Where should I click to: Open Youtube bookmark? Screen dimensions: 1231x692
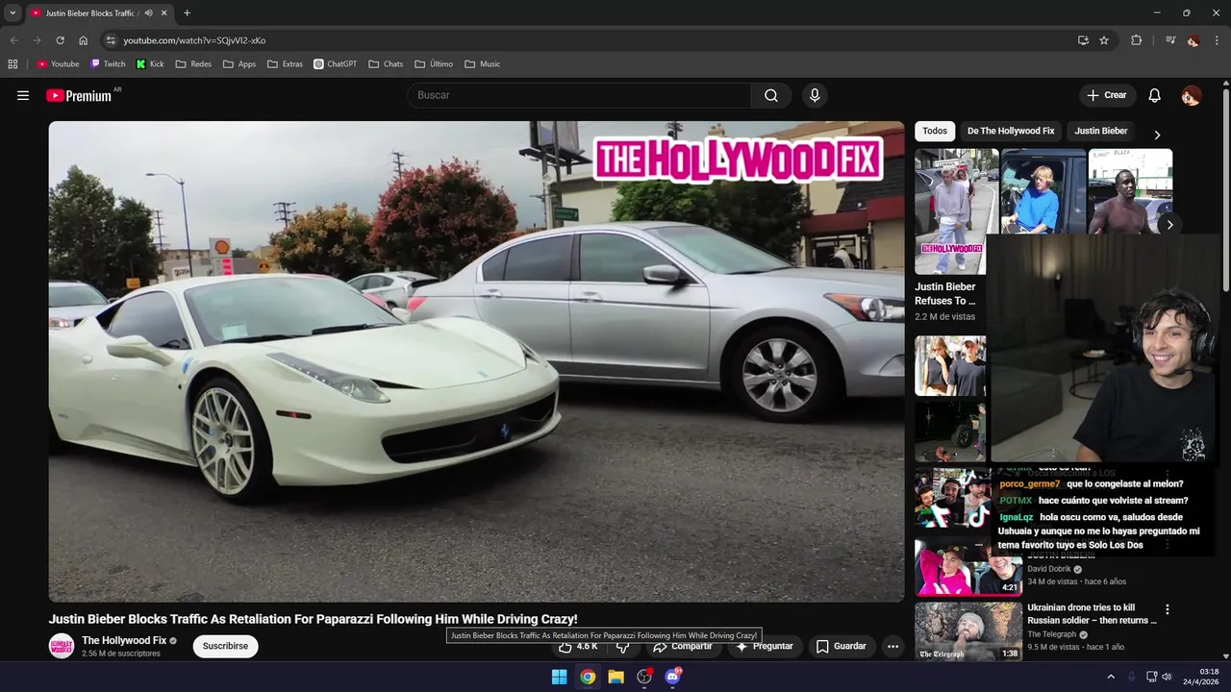[59, 64]
